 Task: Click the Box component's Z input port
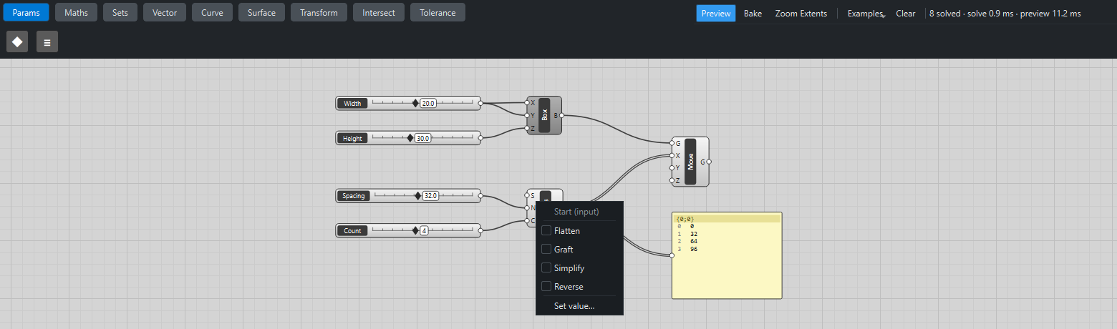(527, 128)
